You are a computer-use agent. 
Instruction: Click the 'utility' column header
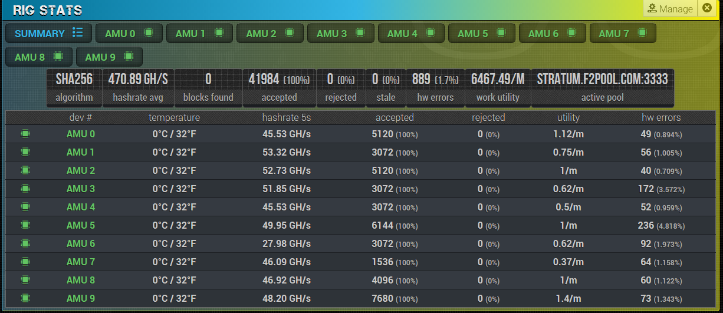point(568,117)
